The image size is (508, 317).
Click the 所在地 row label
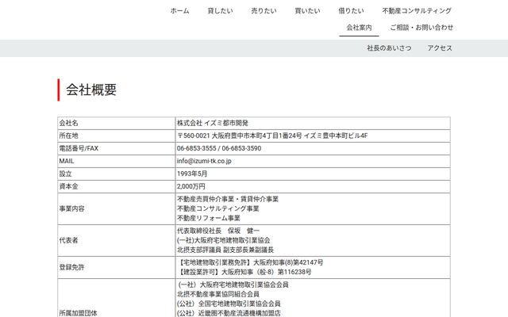click(x=69, y=136)
